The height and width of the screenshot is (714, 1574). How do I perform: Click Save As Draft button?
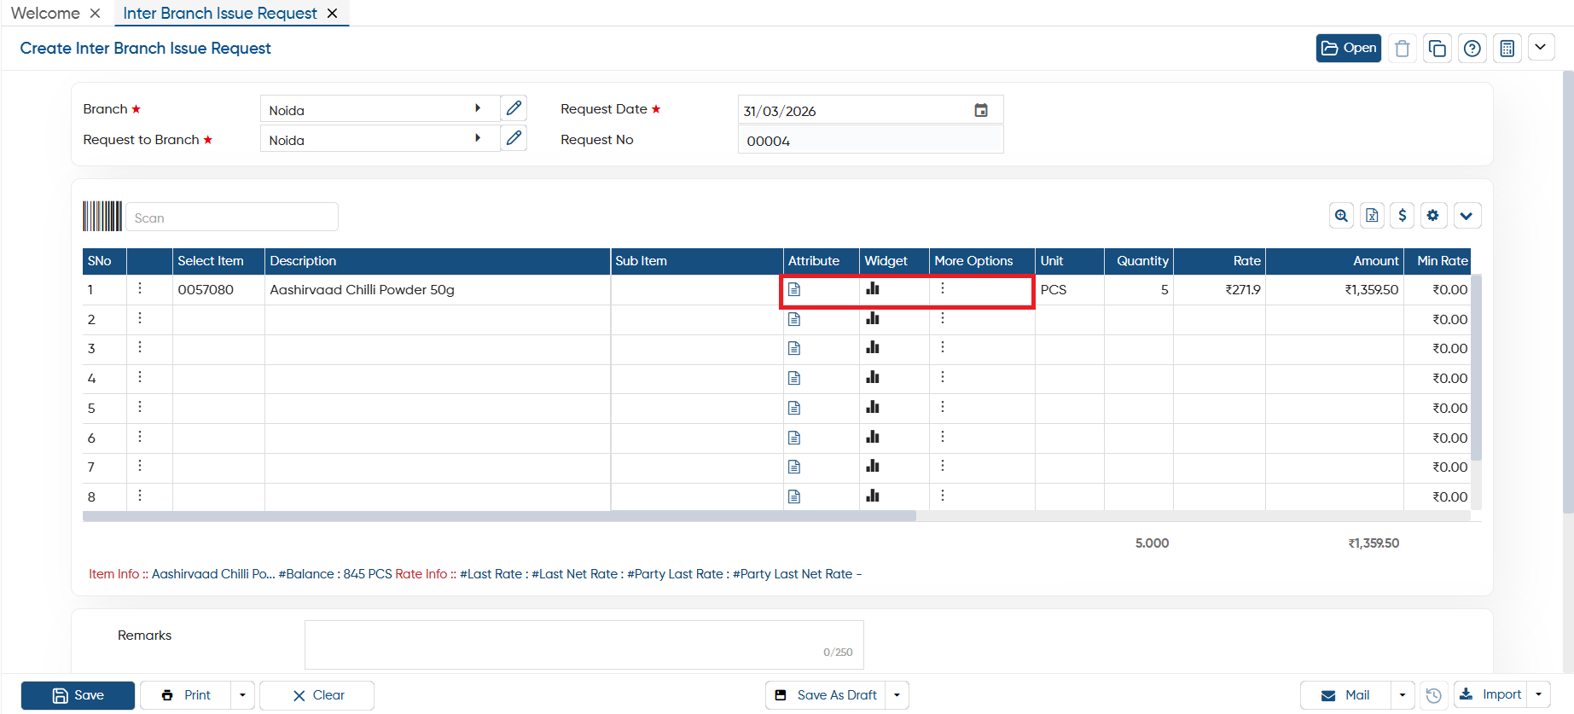[x=826, y=695]
